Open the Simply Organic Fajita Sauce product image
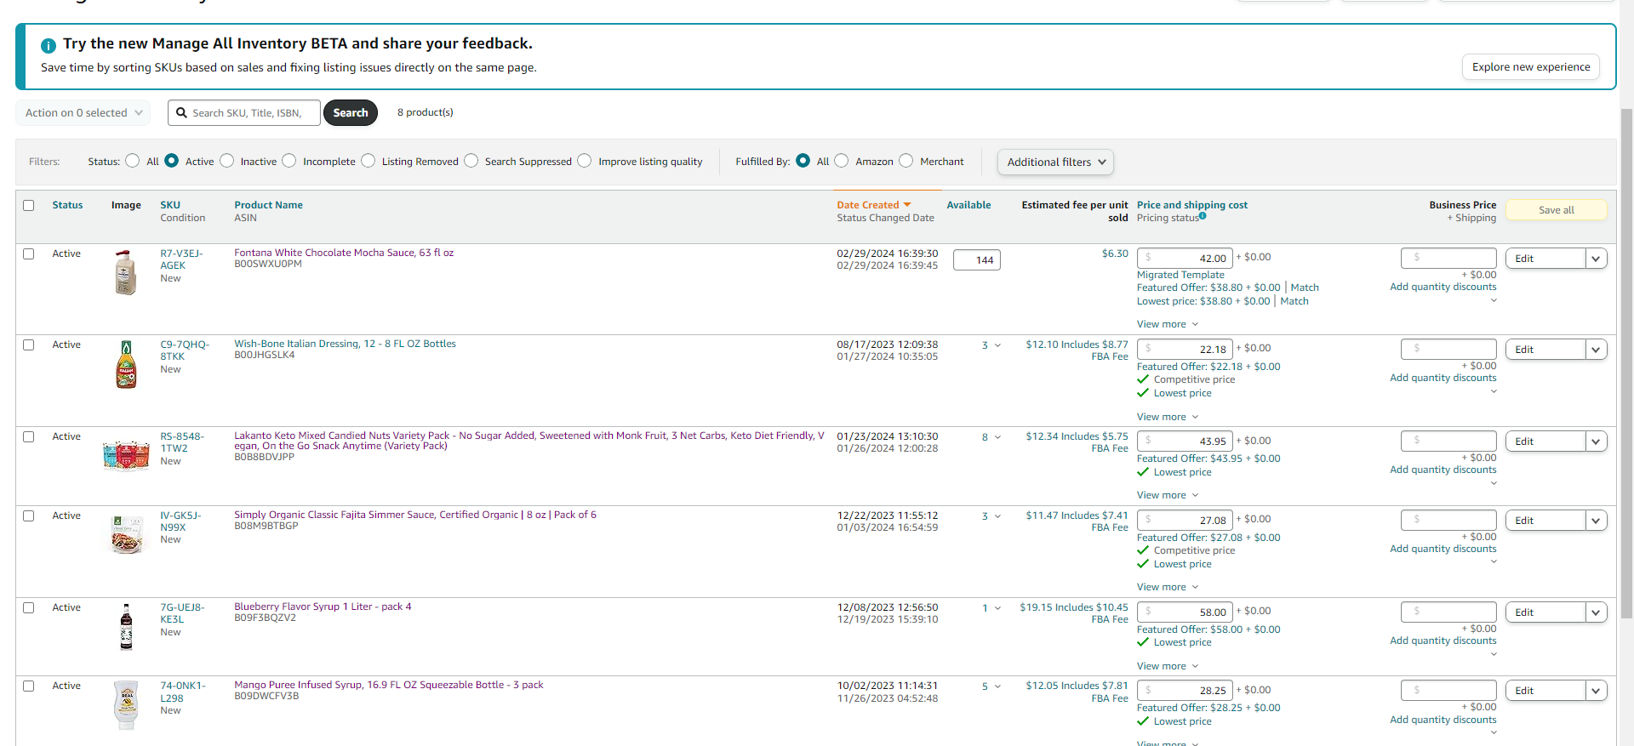 click(126, 534)
